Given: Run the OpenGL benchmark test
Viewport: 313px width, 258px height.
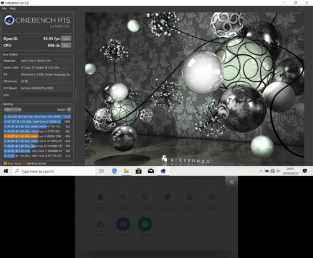Looking at the screenshot, I should [x=66, y=38].
